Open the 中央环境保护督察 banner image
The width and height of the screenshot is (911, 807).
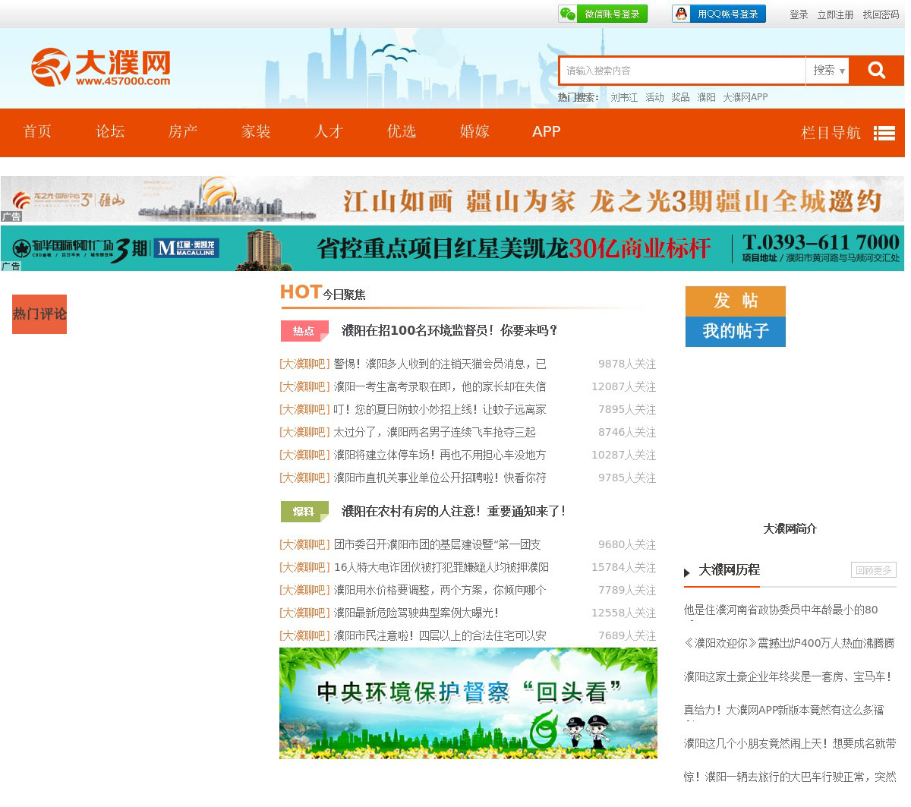468,703
